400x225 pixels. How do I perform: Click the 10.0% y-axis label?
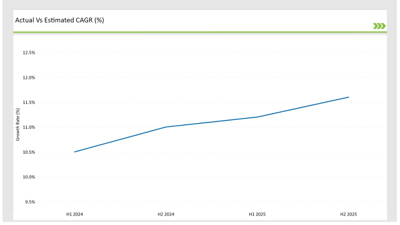pos(29,177)
